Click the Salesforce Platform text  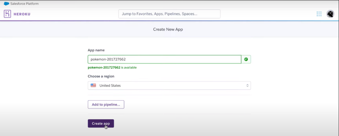pyautogui.click(x=24, y=4)
